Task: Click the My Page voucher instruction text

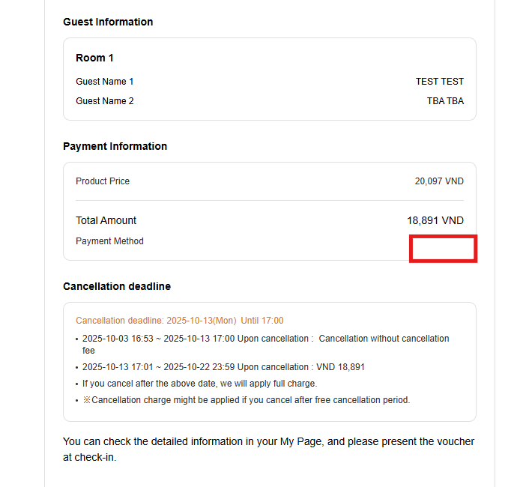Action: [x=268, y=449]
